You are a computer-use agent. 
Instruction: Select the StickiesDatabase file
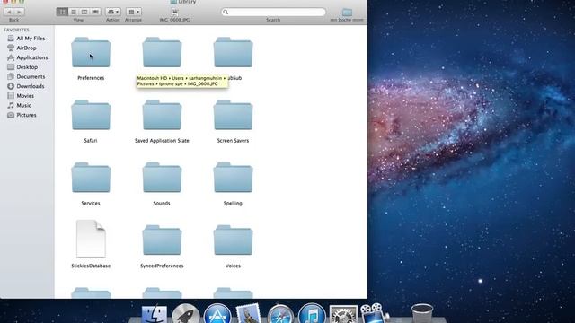(x=91, y=239)
